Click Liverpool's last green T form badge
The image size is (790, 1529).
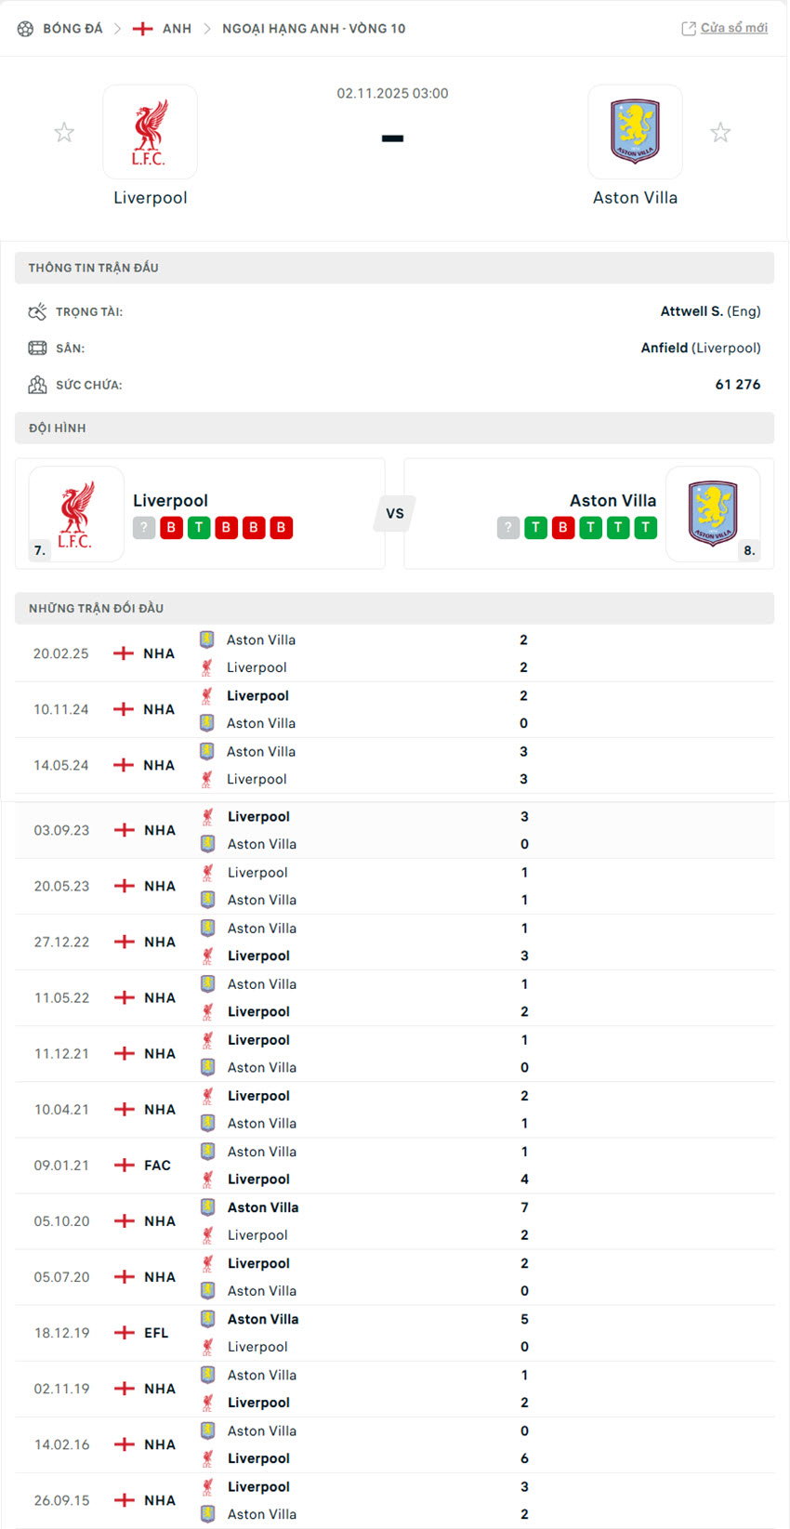197,527
